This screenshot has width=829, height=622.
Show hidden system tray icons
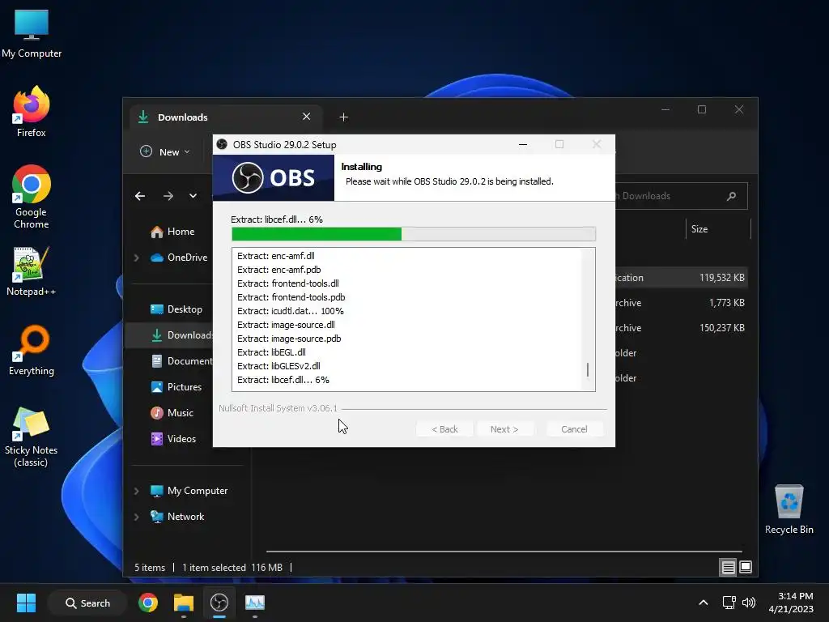(704, 603)
